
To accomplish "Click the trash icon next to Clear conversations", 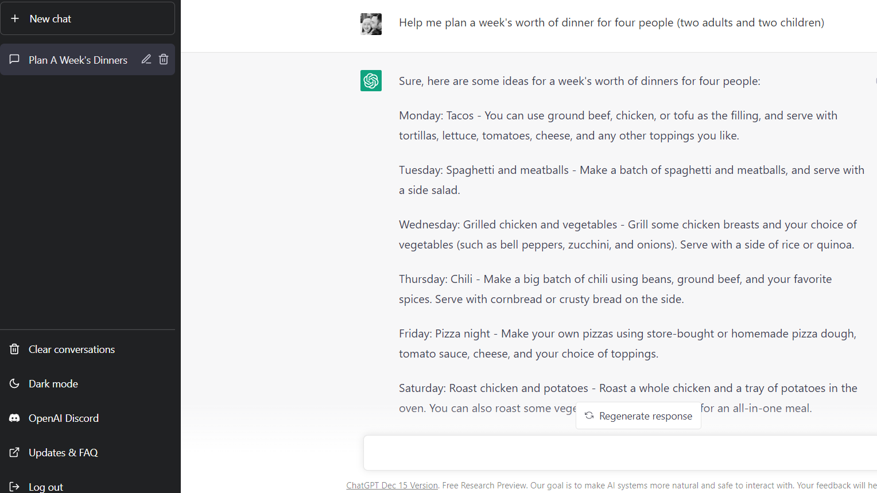I will point(14,349).
